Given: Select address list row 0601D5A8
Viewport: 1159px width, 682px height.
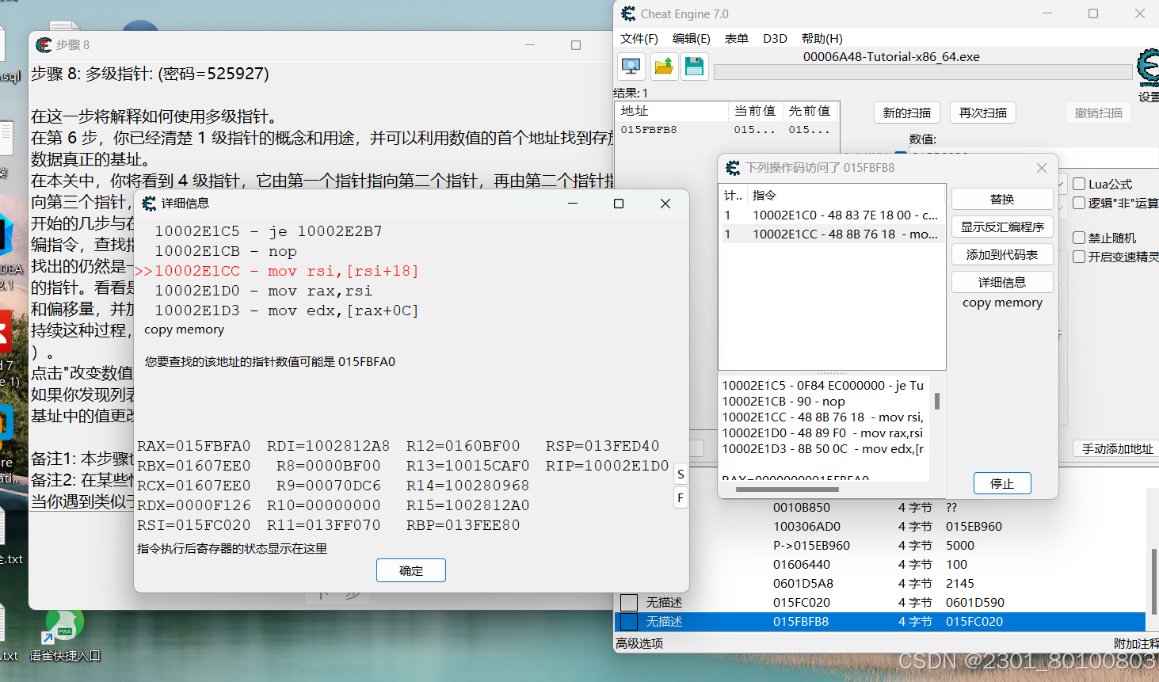Looking at the screenshot, I should coord(879,584).
